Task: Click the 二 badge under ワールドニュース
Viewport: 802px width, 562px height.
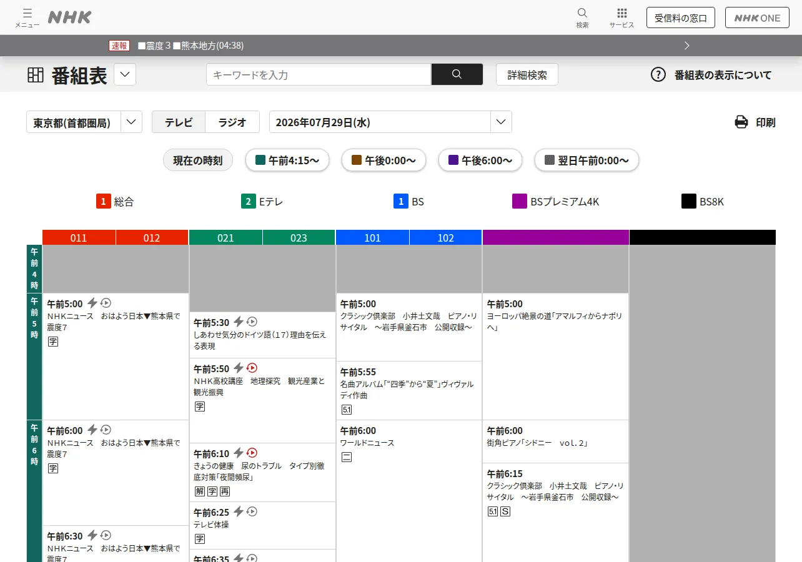Action: tap(347, 457)
